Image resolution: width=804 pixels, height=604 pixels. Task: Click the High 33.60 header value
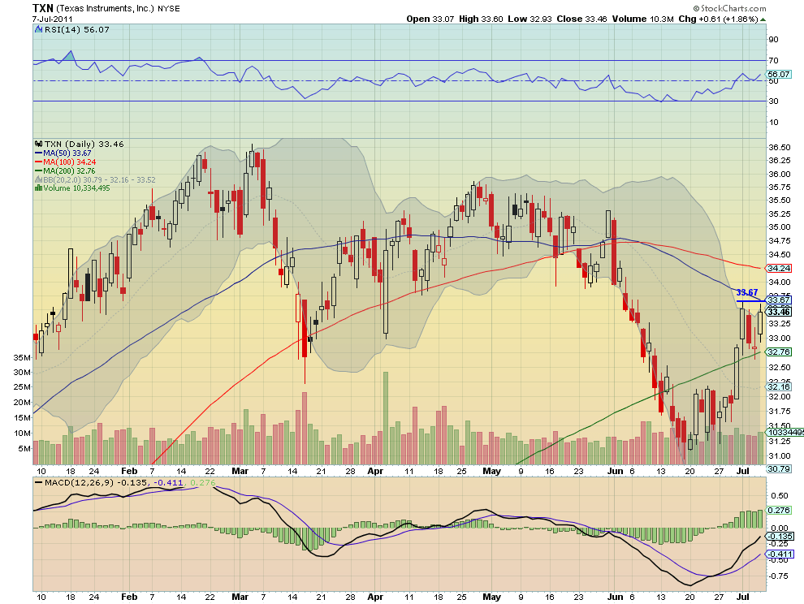pos(481,19)
